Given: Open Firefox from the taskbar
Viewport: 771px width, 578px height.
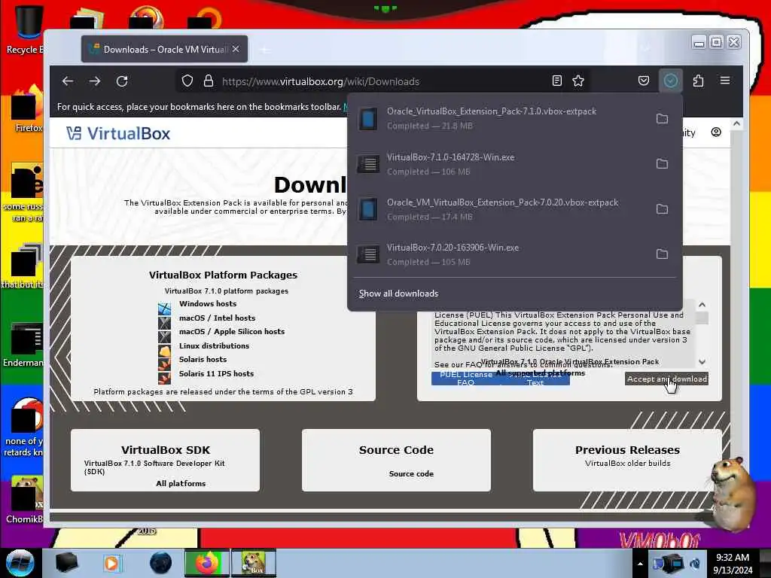Looking at the screenshot, I should pos(207,563).
